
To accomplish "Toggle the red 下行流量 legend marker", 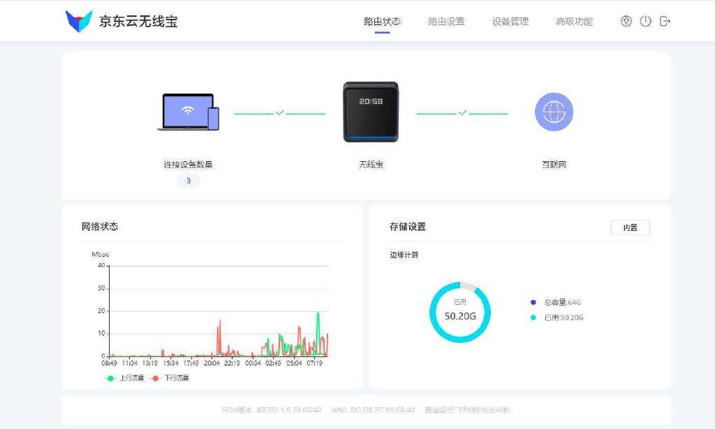I will click(x=156, y=378).
